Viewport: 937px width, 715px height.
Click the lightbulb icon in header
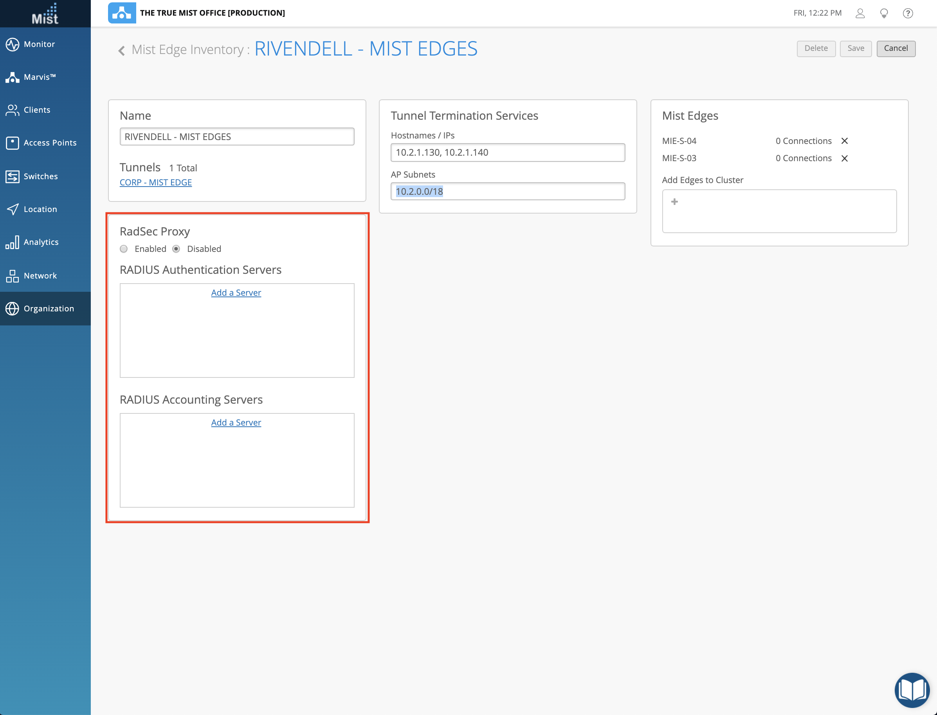click(884, 13)
